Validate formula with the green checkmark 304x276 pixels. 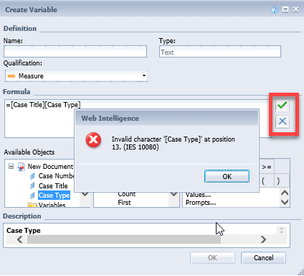(x=282, y=105)
